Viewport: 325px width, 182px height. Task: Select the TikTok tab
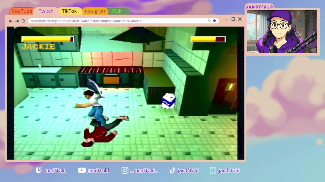tap(69, 11)
